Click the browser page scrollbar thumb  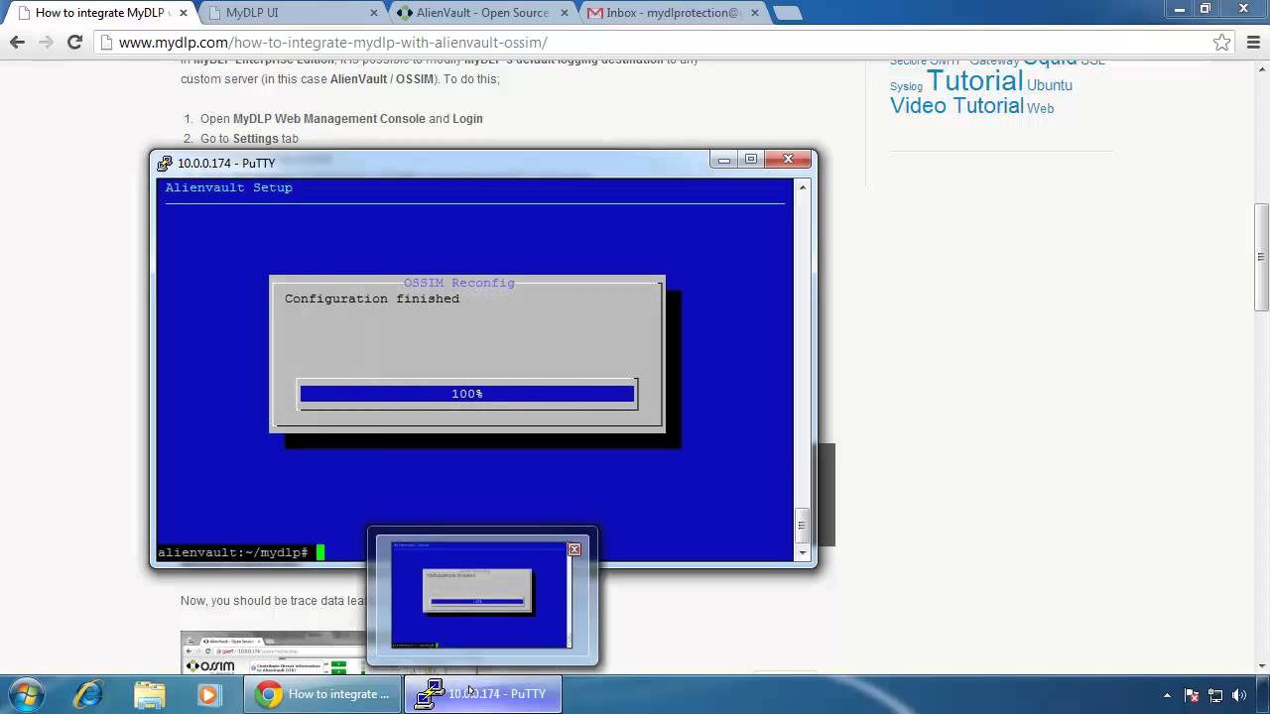coord(1261,258)
